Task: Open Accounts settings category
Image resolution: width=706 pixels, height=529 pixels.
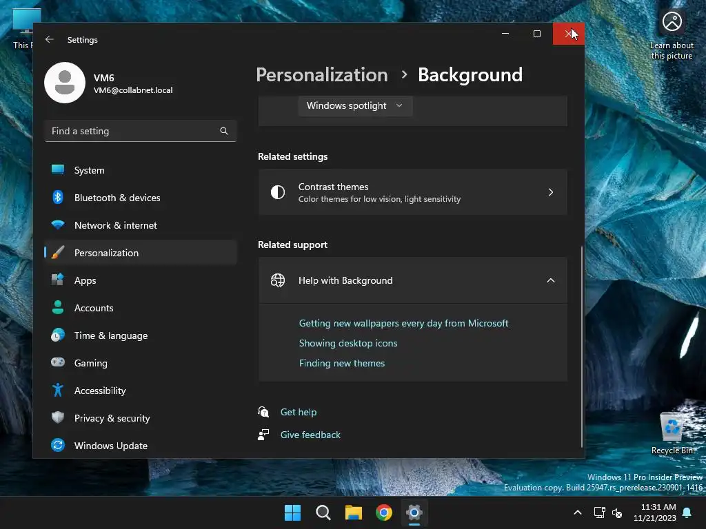Action: click(141, 308)
